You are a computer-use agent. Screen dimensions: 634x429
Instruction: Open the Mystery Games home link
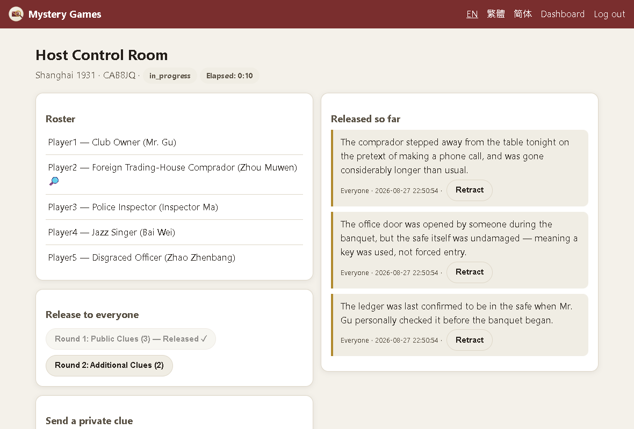point(55,14)
